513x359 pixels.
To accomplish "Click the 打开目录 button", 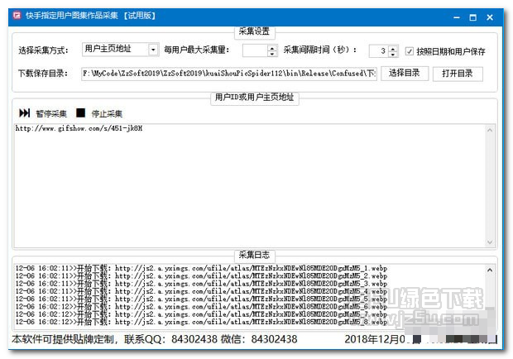I will (458, 74).
